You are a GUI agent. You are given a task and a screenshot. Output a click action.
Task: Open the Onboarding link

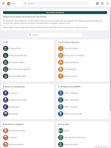(13, 114)
